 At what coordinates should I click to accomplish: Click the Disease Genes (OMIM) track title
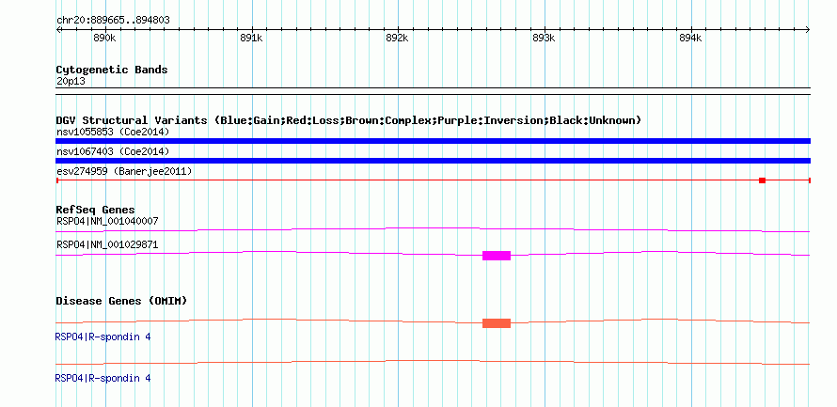[121, 301]
